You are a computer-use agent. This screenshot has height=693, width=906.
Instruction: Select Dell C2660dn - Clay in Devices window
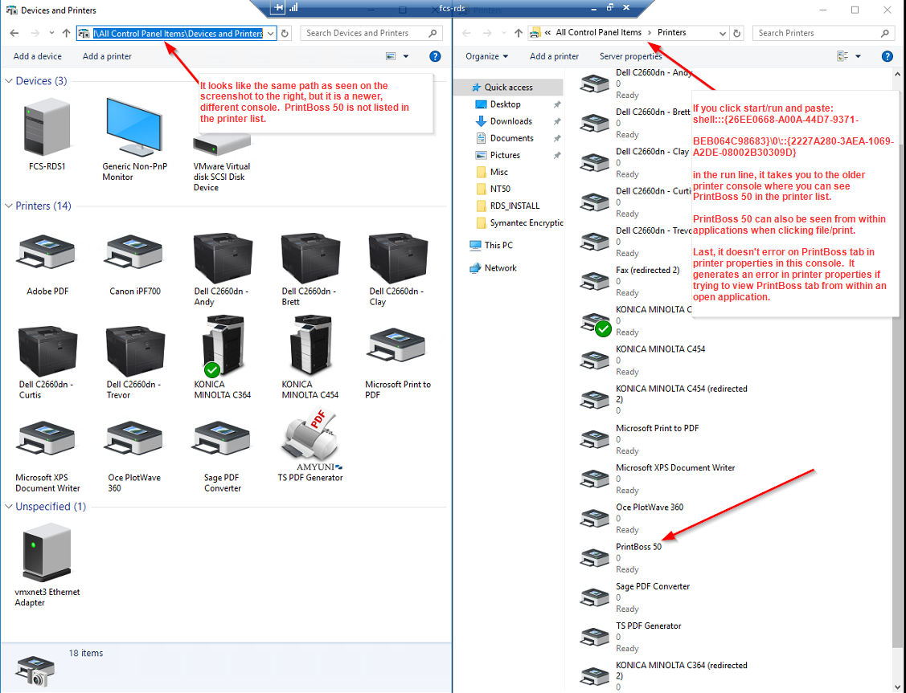click(x=398, y=258)
